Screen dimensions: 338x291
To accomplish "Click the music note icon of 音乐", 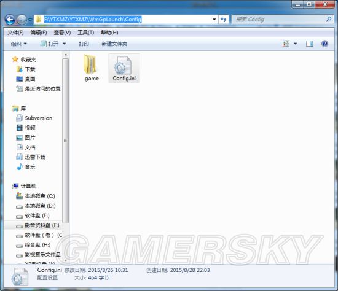I will (x=20, y=166).
